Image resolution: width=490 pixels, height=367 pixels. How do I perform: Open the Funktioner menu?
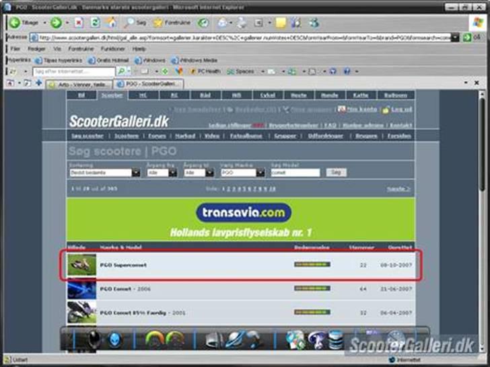(112, 49)
